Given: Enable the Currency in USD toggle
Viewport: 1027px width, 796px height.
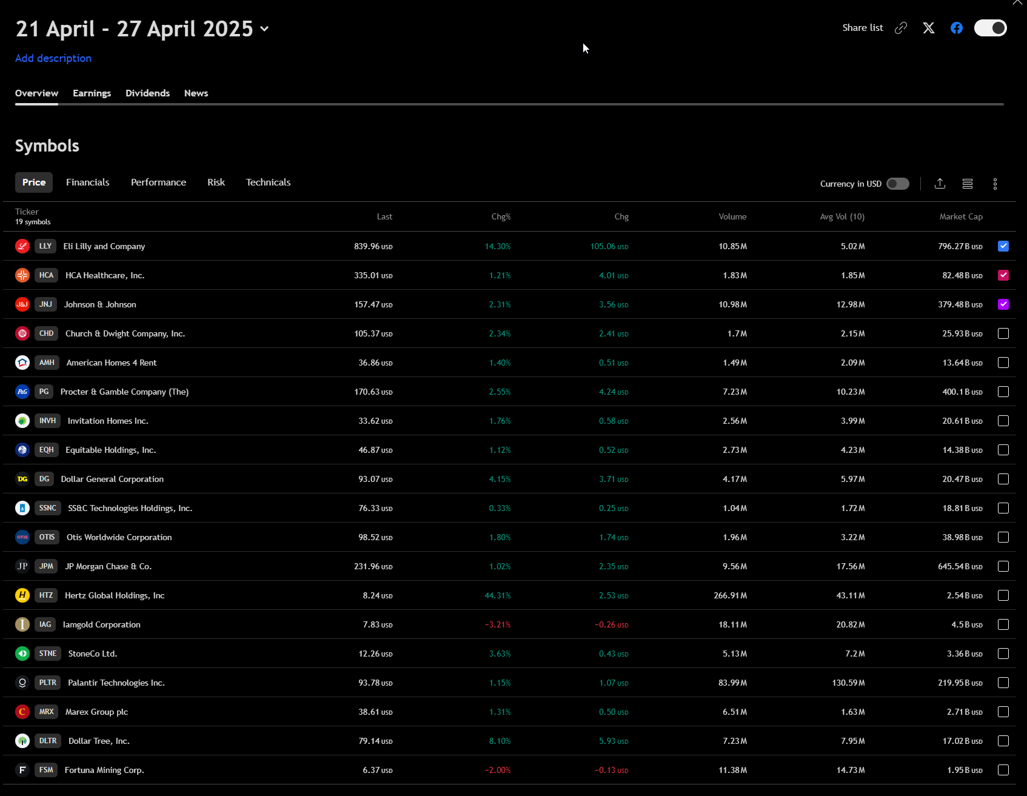Looking at the screenshot, I should pos(898,184).
